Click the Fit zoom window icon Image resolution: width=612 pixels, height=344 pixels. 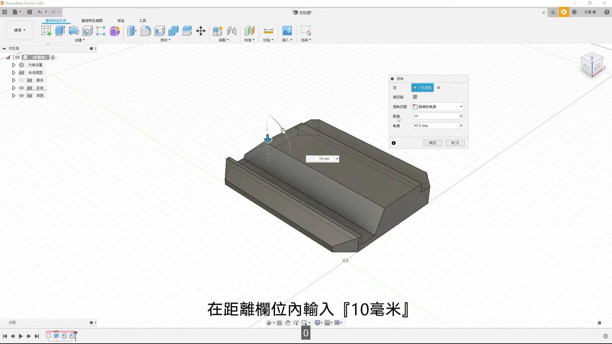coord(304,323)
